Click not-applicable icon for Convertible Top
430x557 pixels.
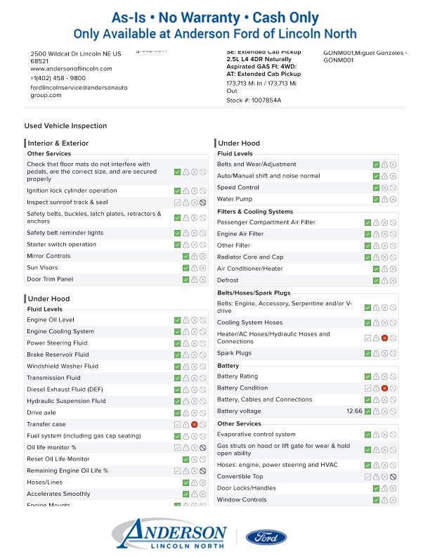click(393, 477)
